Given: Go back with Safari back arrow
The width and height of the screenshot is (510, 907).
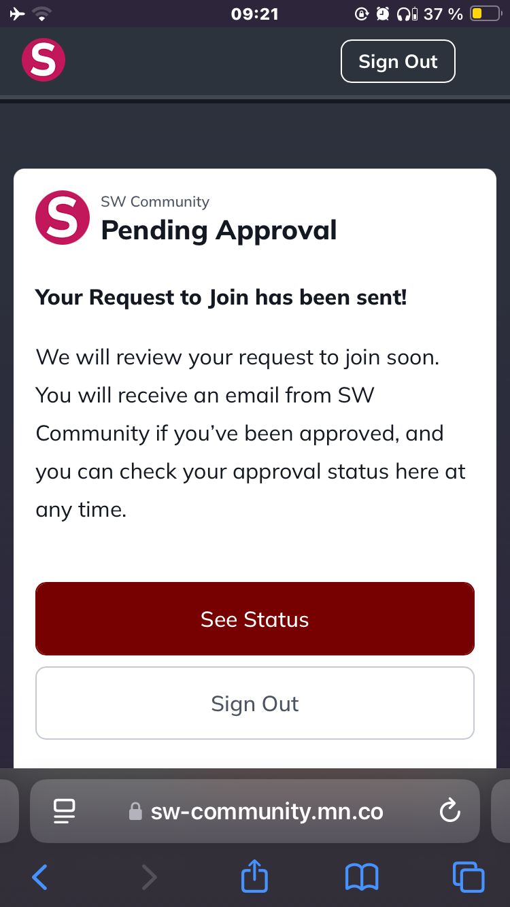Looking at the screenshot, I should pos(40,877).
